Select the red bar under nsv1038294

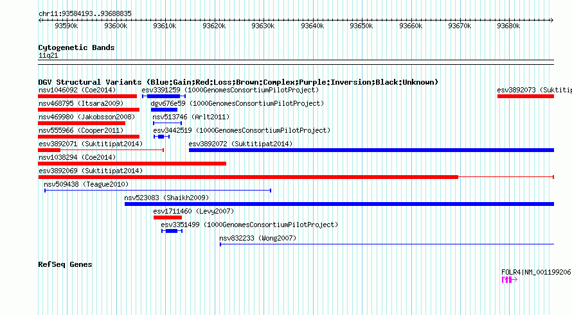tap(132, 164)
